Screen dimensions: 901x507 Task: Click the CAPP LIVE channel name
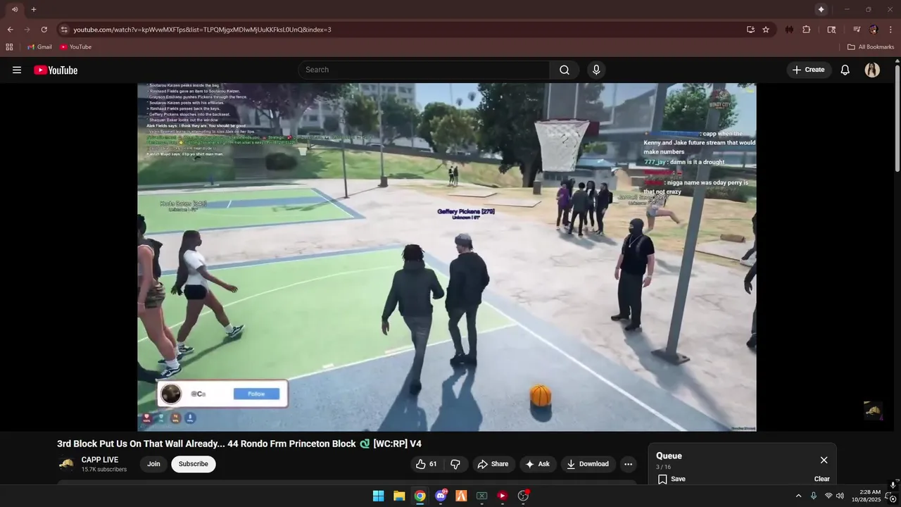click(x=100, y=460)
